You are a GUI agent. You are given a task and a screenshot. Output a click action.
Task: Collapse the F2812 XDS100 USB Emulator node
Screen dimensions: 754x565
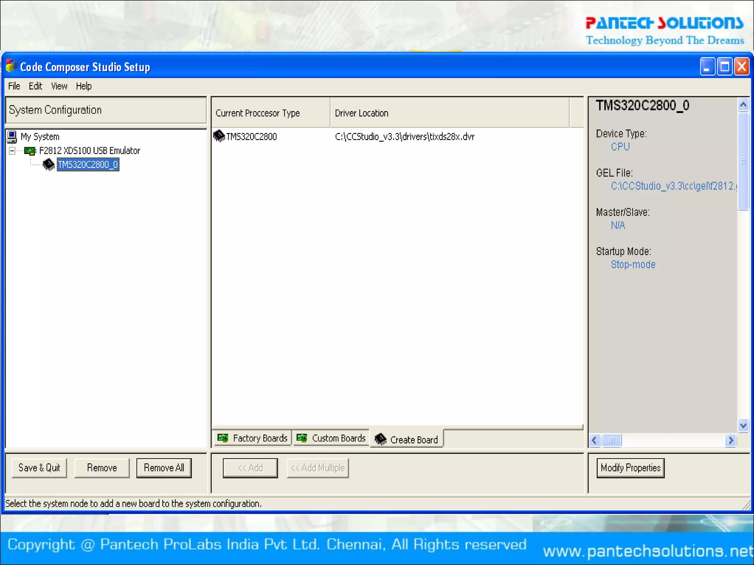(12, 151)
